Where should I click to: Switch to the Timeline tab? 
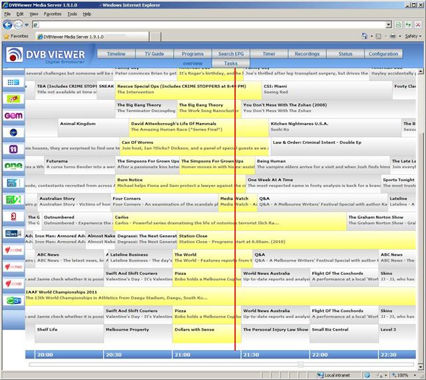click(116, 54)
